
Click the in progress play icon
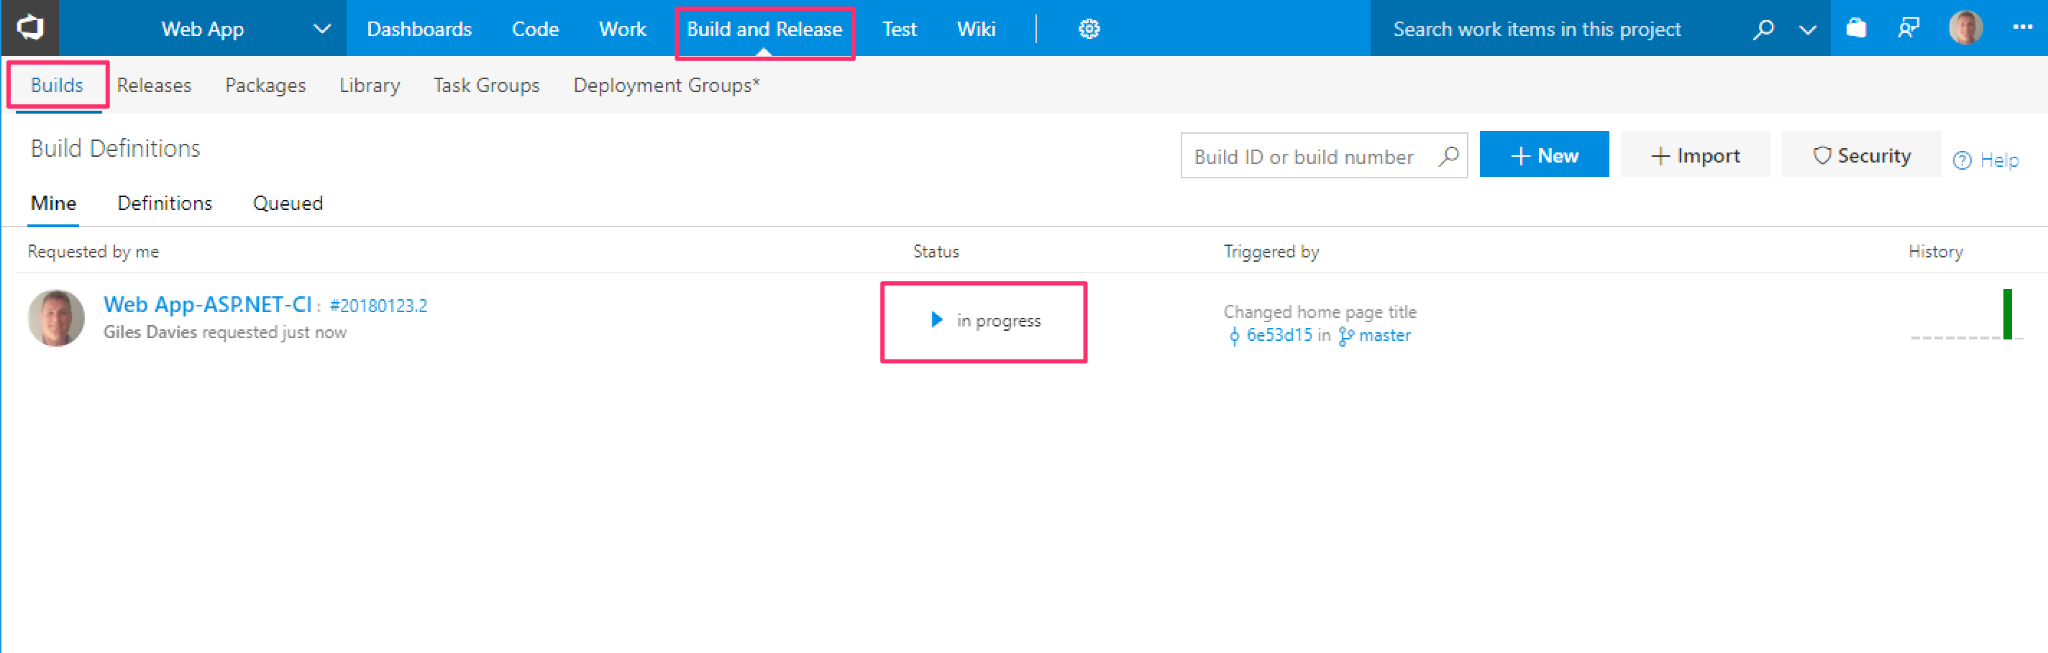click(936, 320)
